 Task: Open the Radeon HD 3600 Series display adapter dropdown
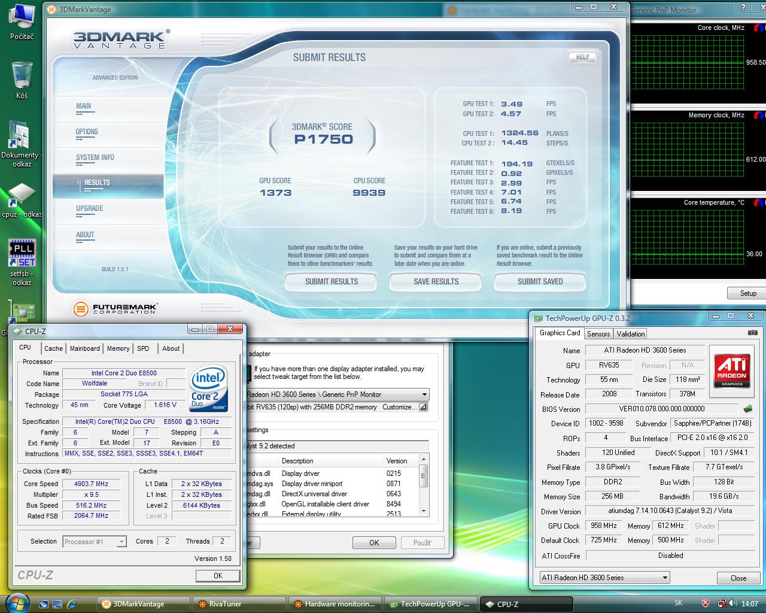click(x=338, y=394)
